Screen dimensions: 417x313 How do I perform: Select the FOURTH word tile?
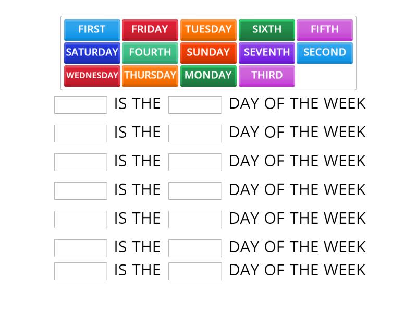[150, 53]
